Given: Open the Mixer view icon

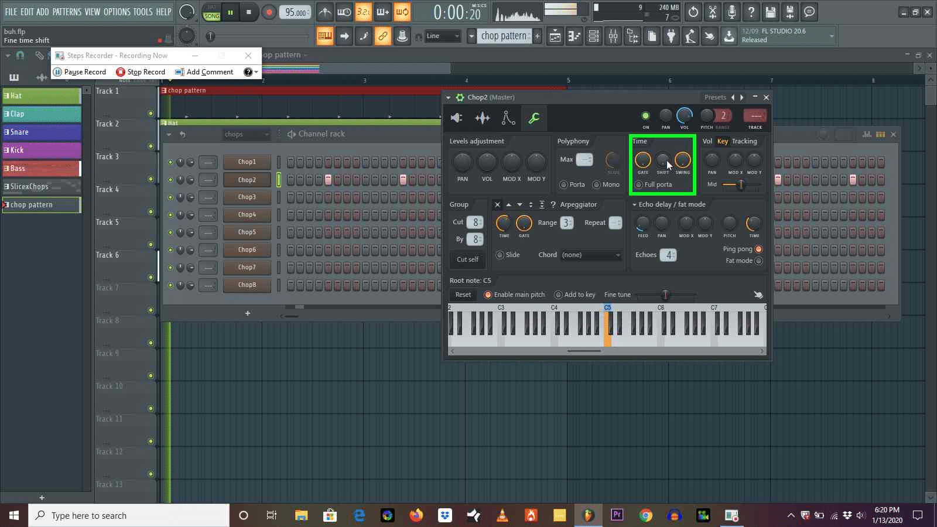Looking at the screenshot, I should pos(613,36).
